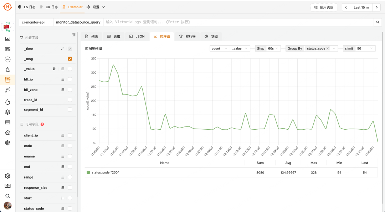This screenshot has height=212, width=385.
Task: Collapse the field panel with top-right icon
Action: (74, 35)
